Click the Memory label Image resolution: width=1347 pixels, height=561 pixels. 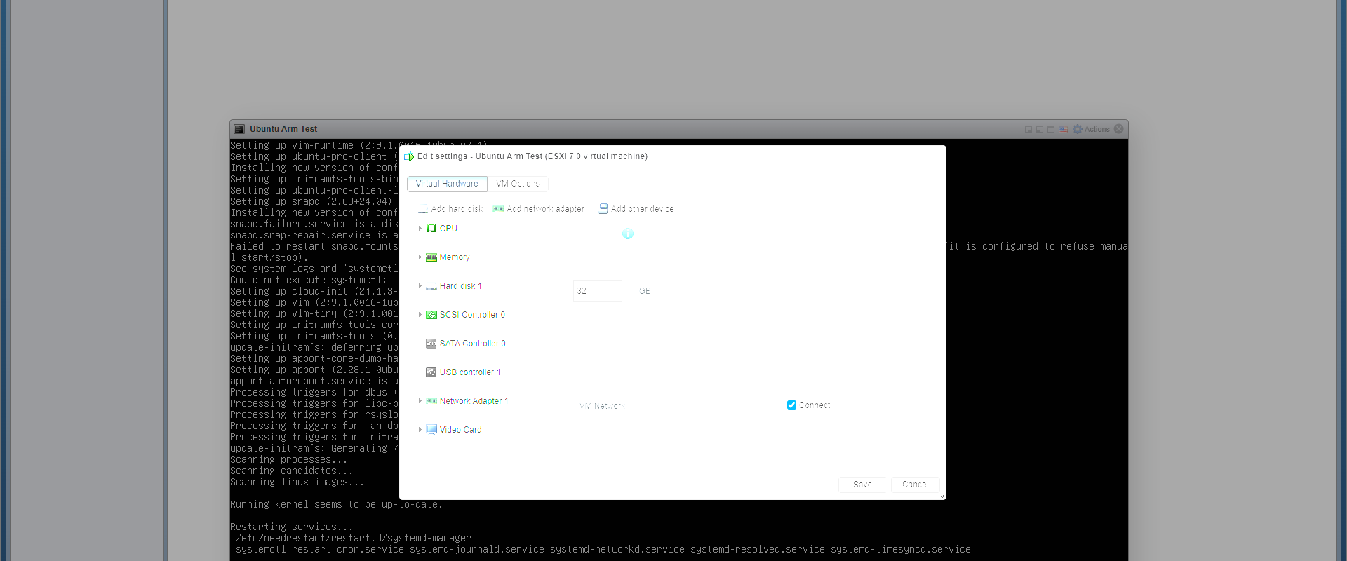[455, 257]
